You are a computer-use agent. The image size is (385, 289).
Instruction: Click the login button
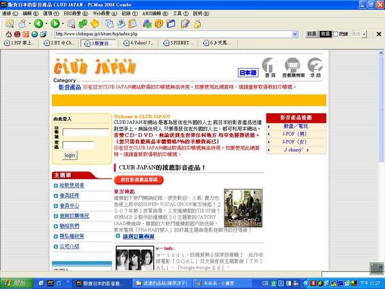(x=70, y=155)
